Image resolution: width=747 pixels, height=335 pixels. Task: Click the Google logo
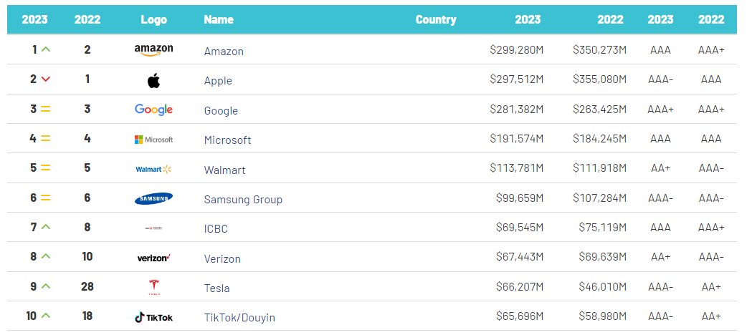click(x=153, y=110)
